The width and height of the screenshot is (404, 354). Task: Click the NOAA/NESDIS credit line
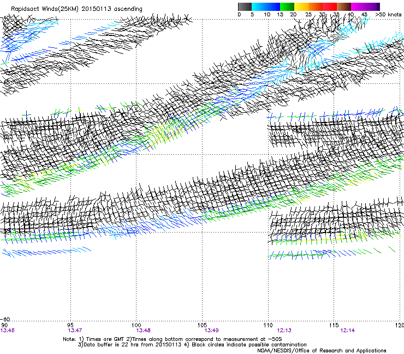322,351
